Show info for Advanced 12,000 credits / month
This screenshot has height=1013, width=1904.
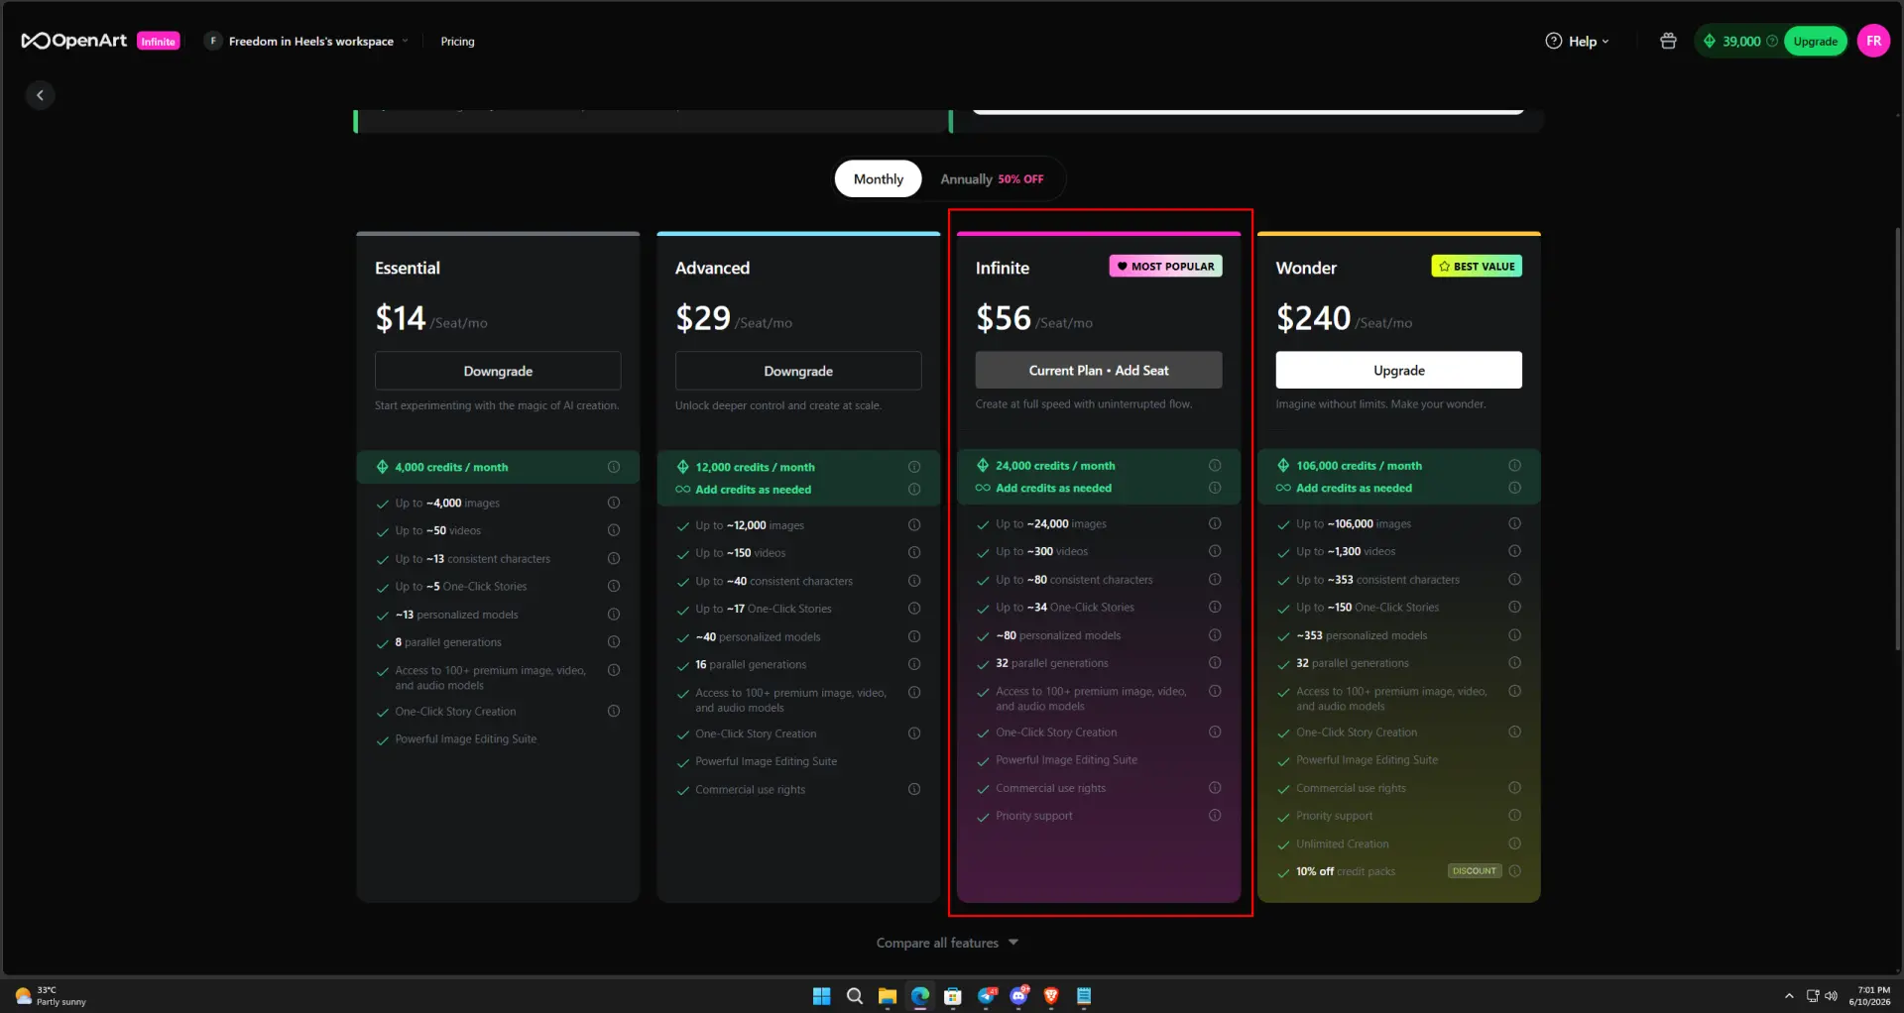coord(914,467)
